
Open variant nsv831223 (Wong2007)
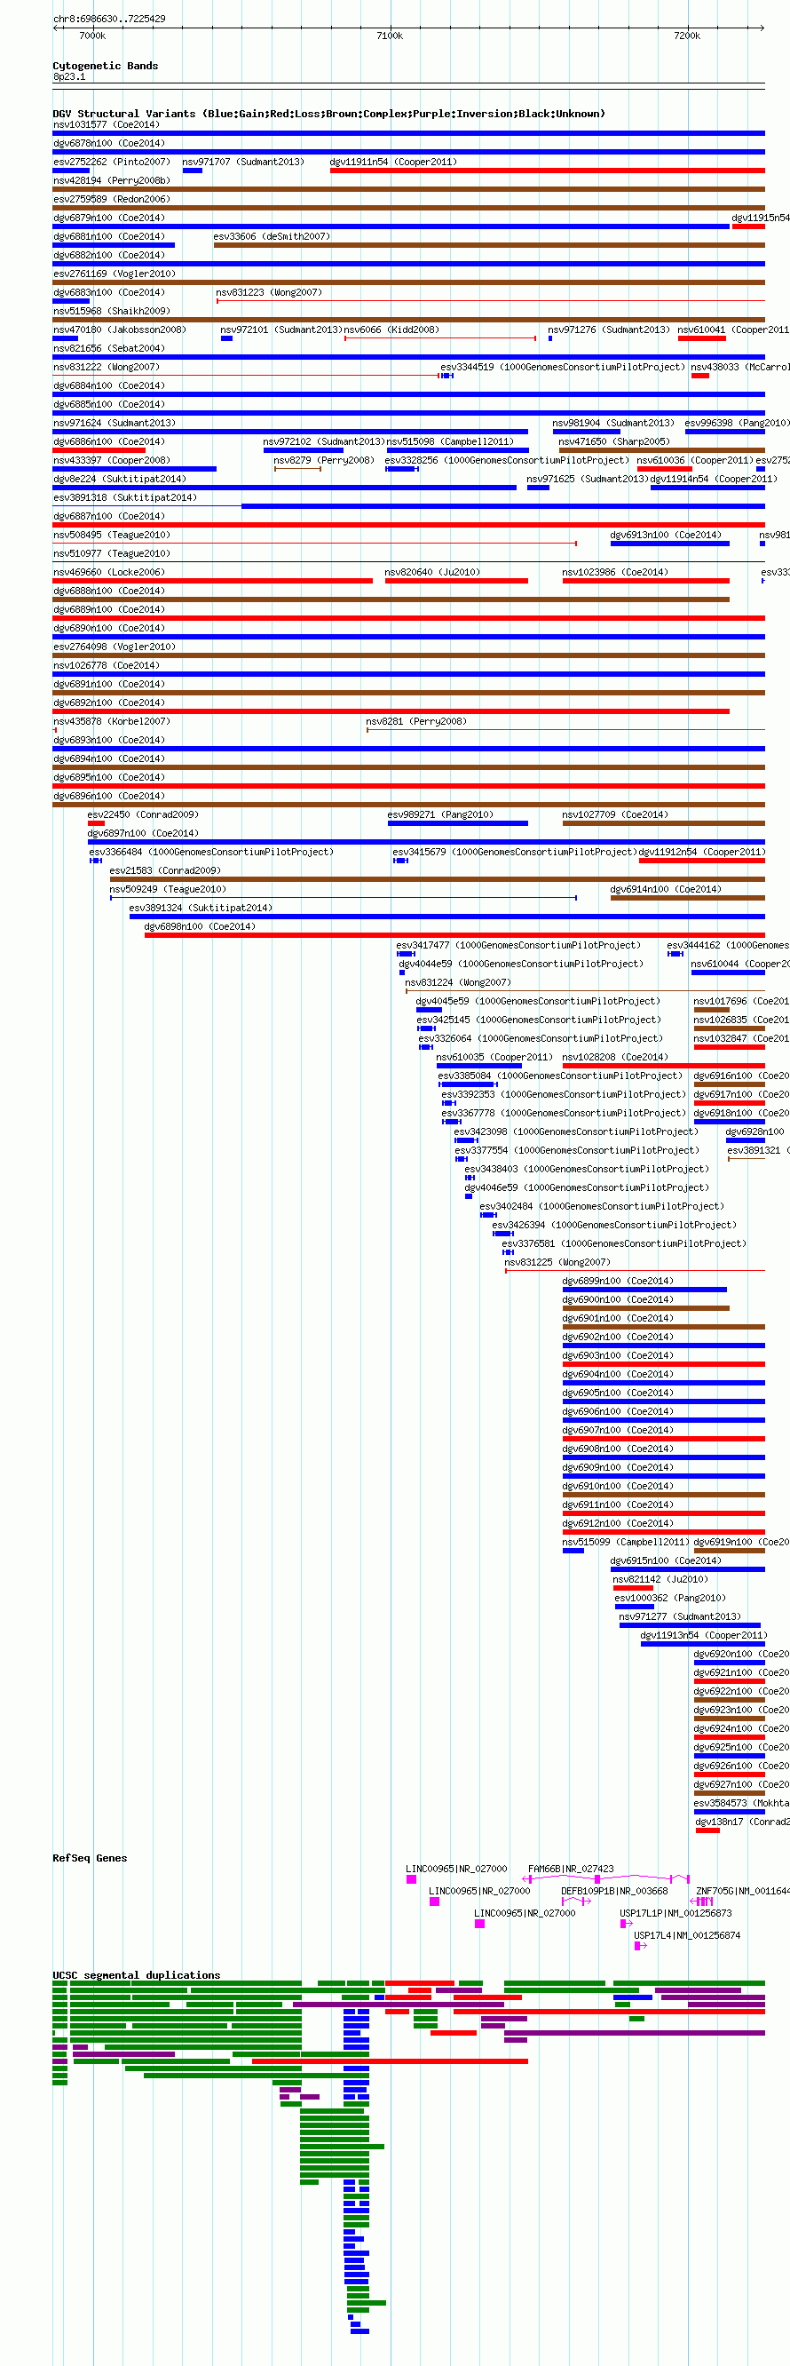tap(269, 292)
